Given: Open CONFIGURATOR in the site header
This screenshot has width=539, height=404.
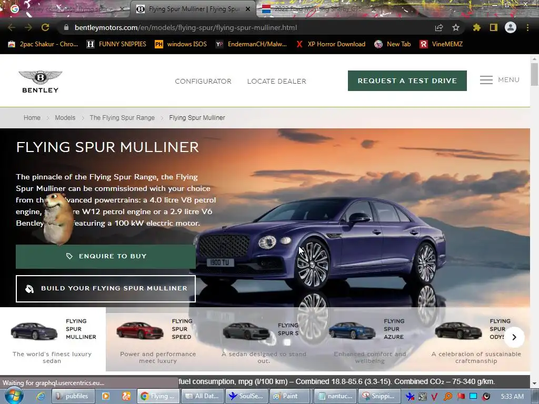Looking at the screenshot, I should tap(203, 82).
